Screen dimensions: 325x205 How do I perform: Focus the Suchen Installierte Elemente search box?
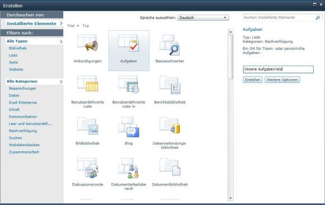279,17
